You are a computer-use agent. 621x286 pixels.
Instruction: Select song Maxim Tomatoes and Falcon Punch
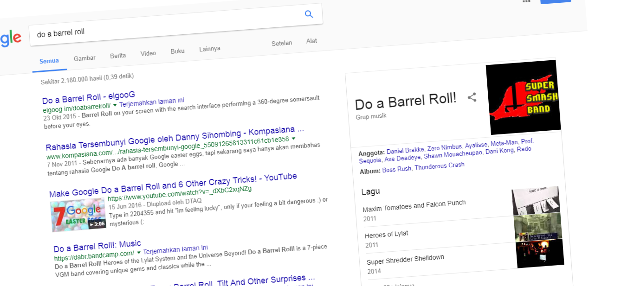414,206
